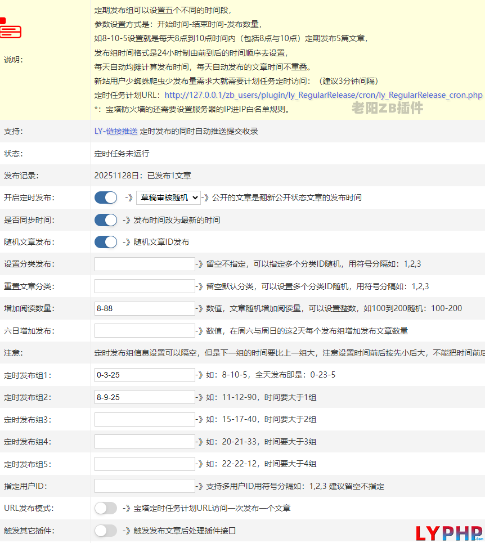The height and width of the screenshot is (543, 485).
Task: Enable the URL发布模式 switch
Action: [x=106, y=508]
